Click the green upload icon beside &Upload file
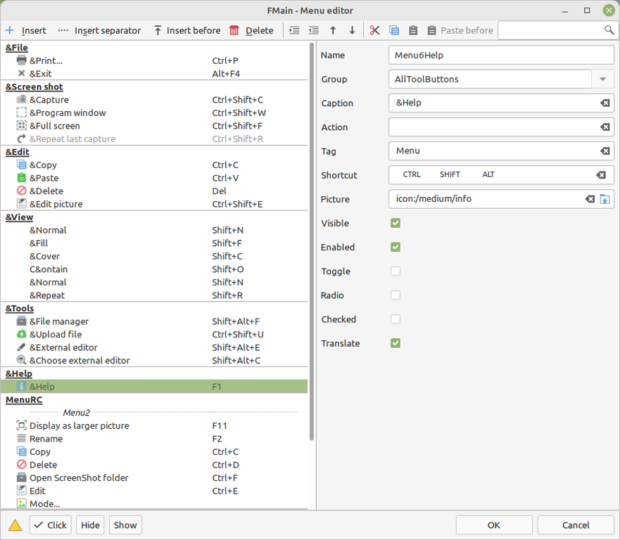The height and width of the screenshot is (540, 620). click(x=21, y=334)
